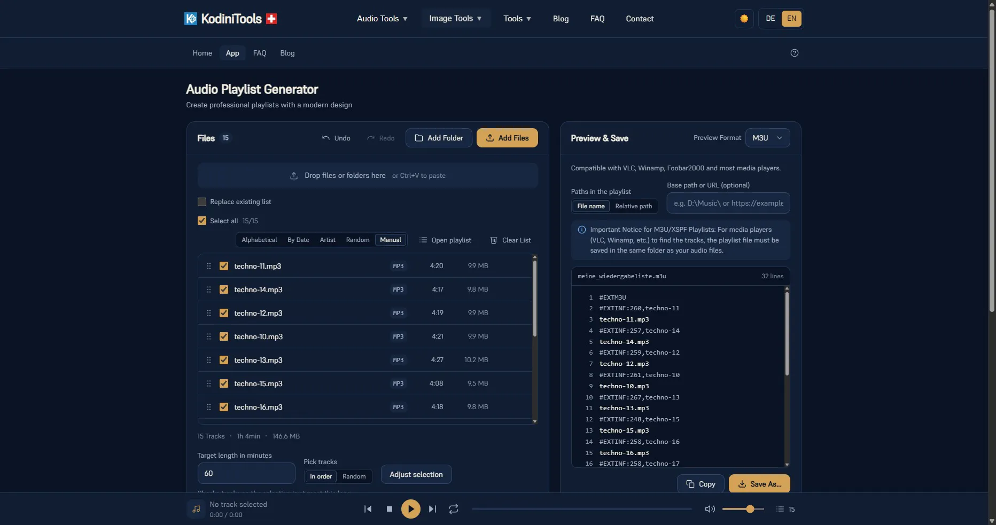Switch language to DE

pos(770,19)
